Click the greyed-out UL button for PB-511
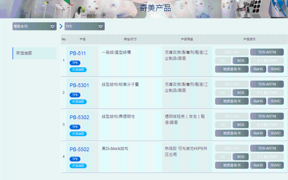 223,61
